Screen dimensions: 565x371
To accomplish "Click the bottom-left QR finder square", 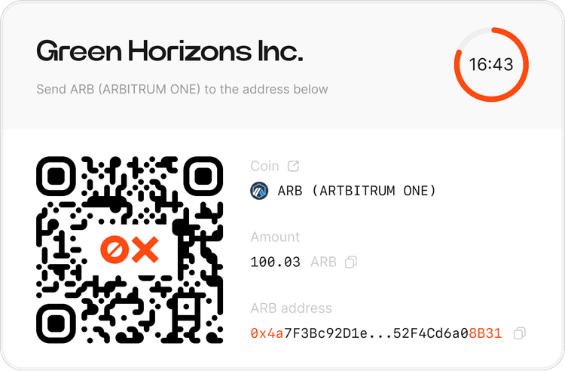I will click(x=56, y=323).
